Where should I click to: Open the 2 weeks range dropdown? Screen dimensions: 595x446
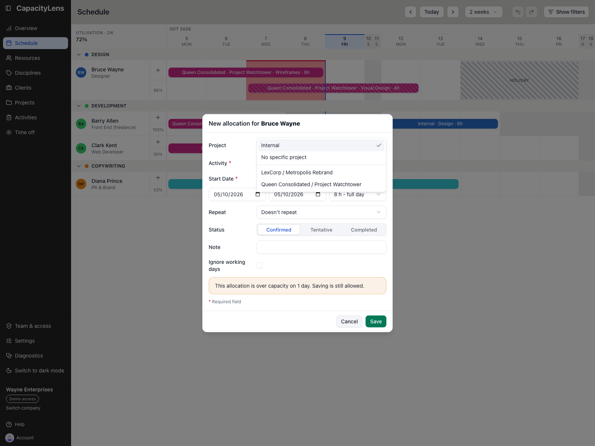coord(483,12)
